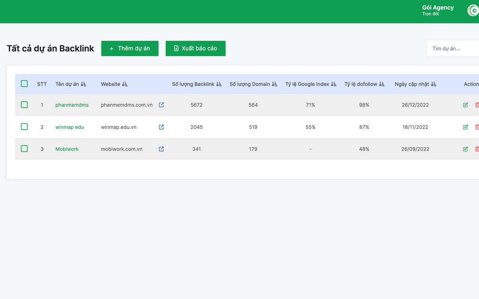The height and width of the screenshot is (299, 479).
Task: Click backlink count 5672
Action: coord(196,105)
